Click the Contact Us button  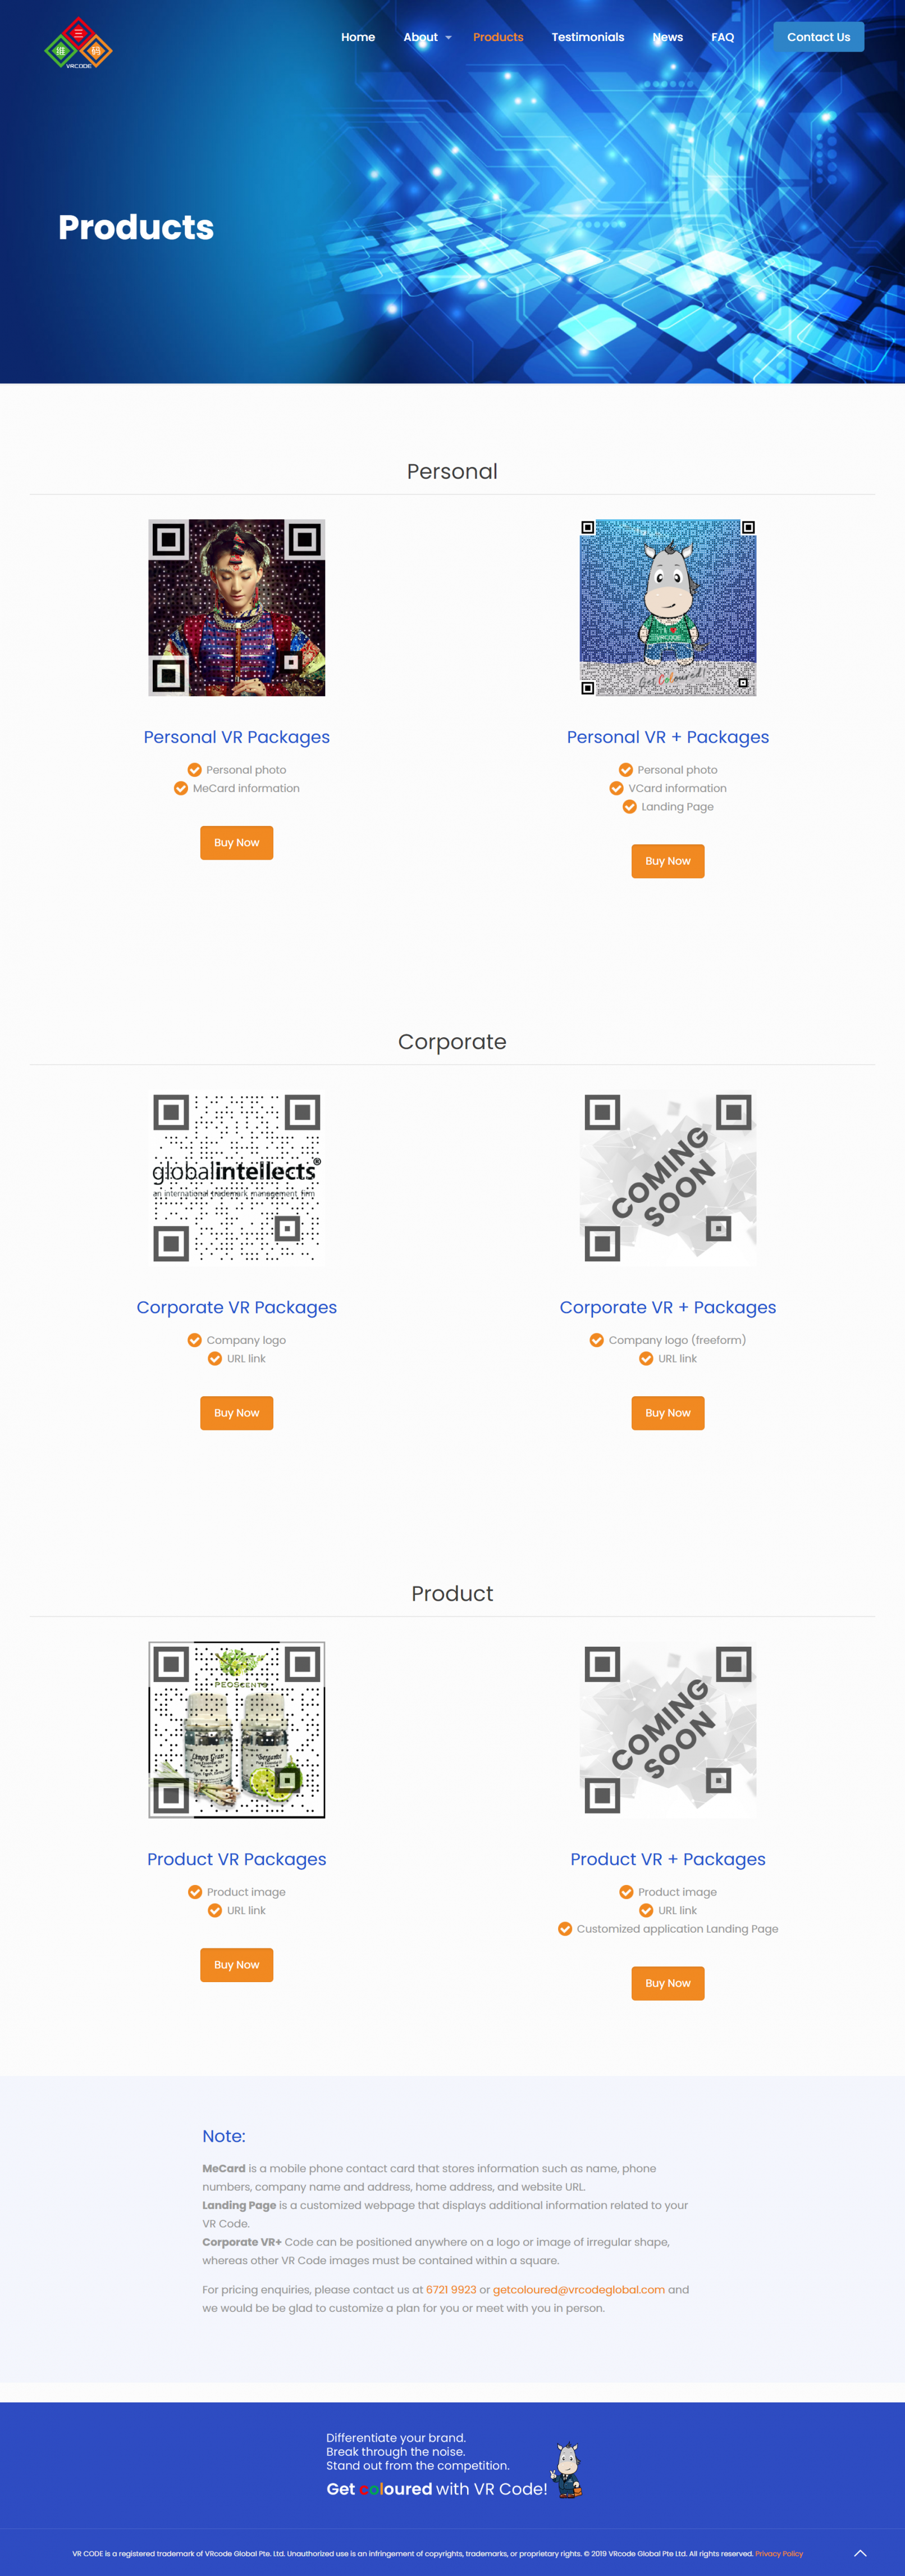[818, 37]
